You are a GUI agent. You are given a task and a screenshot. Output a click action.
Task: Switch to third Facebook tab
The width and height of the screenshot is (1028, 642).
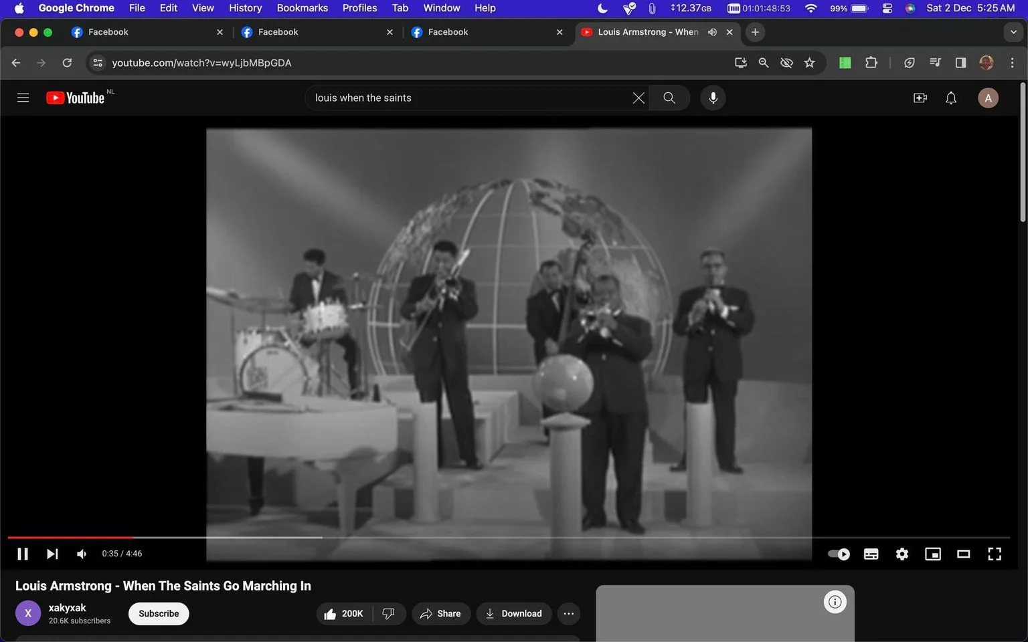[487, 32]
